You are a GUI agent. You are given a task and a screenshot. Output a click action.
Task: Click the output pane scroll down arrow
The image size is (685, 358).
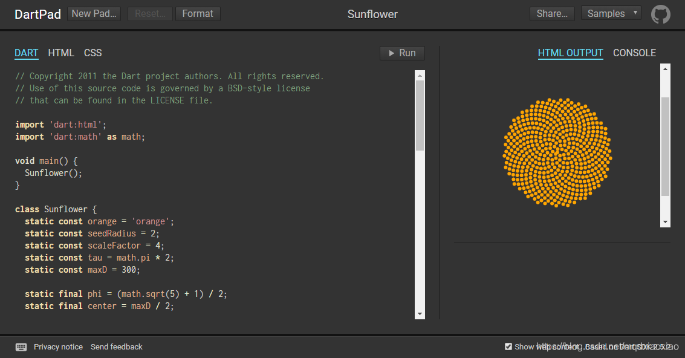point(665,222)
